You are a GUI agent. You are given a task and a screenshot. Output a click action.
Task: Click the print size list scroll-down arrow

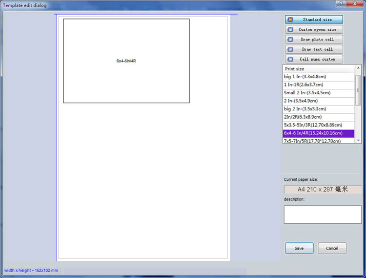point(358,140)
